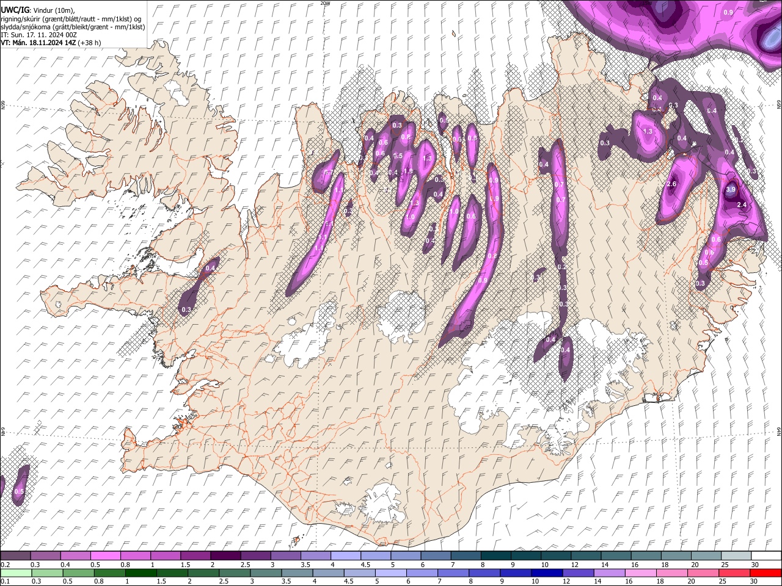Click the 'VT: Mán. 18.11.2024 14Z (+38 h)' line

pyautogui.click(x=51, y=43)
